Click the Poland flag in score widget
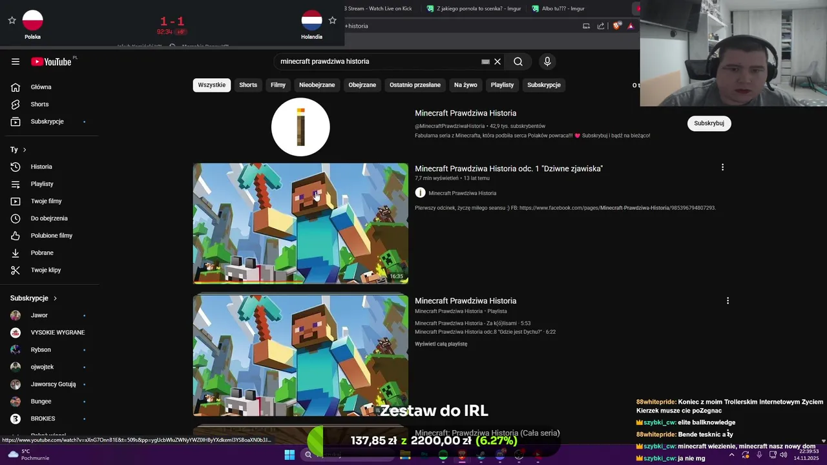827x465 pixels. coord(32,20)
